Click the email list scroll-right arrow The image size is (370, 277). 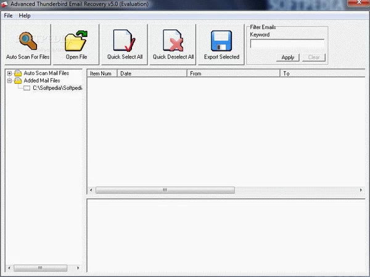[361, 190]
